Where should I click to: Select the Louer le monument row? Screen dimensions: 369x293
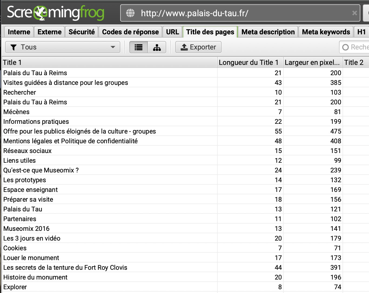pos(185,258)
